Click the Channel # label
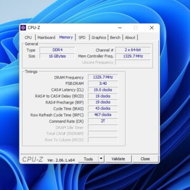 point(104,50)
